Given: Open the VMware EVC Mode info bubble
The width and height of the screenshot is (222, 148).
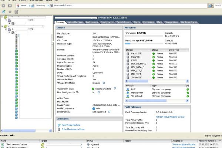Looking at the screenshot, I should tap(104, 83).
